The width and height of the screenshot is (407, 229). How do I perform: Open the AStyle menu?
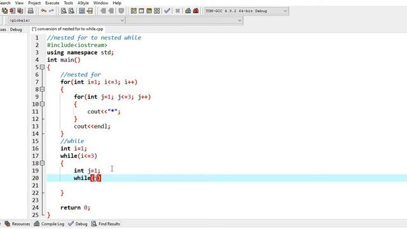[x=83, y=3]
